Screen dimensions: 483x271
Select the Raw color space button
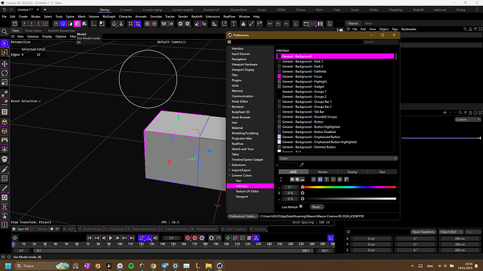point(382,172)
